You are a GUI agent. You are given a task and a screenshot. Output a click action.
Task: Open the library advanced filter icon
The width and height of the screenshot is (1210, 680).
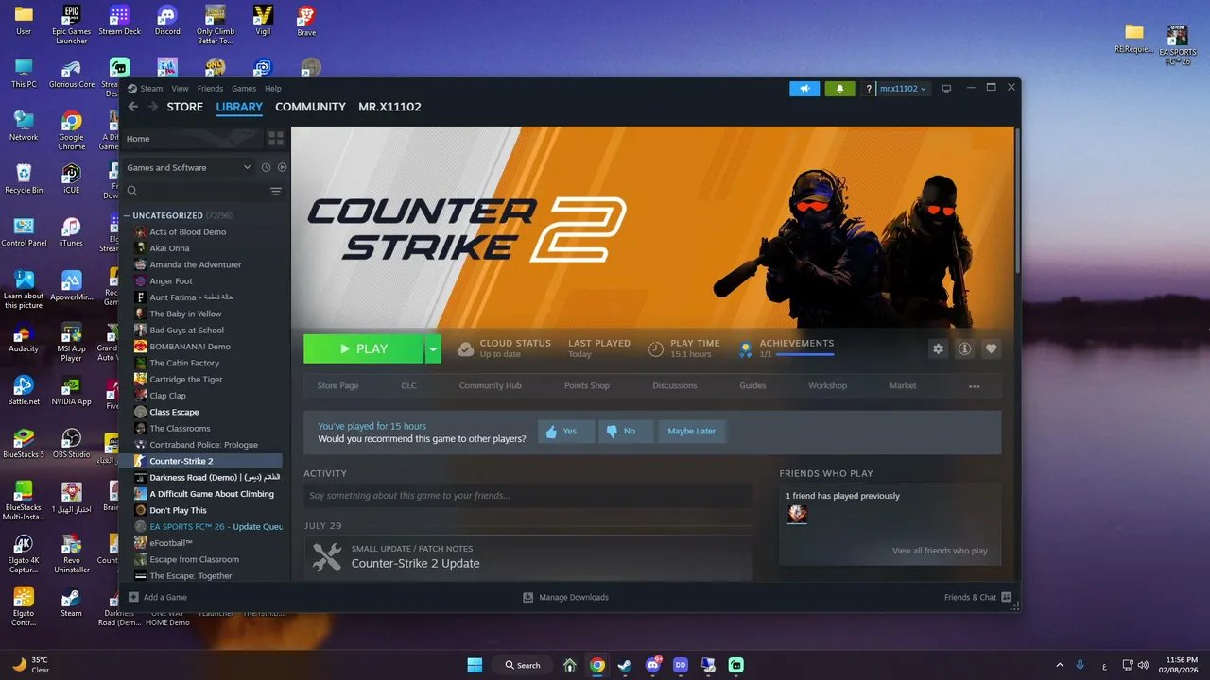click(276, 191)
